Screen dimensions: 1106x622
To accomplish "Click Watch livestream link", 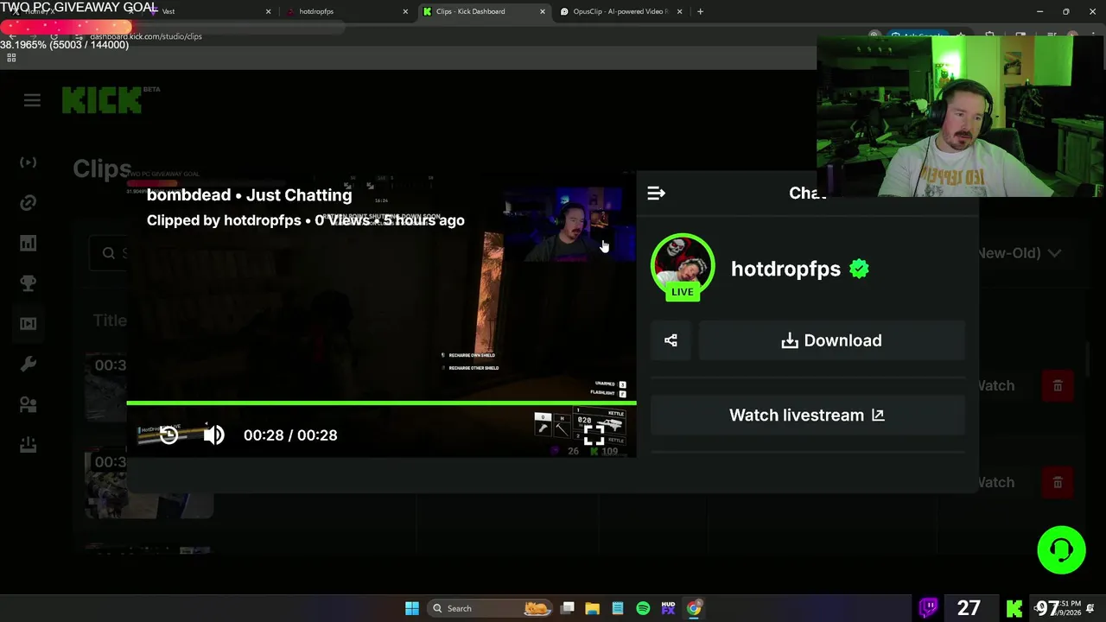I will [x=807, y=416].
